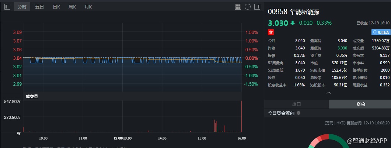Open the multi-chart grid layout
Image resolution: width=391 pixels, height=148 pixels.
tap(238, 7)
